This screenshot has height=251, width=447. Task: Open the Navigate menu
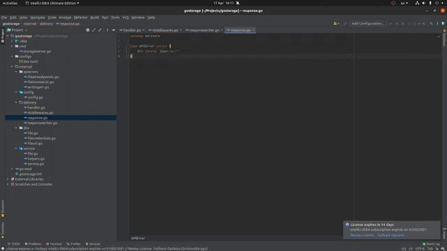click(x=38, y=17)
